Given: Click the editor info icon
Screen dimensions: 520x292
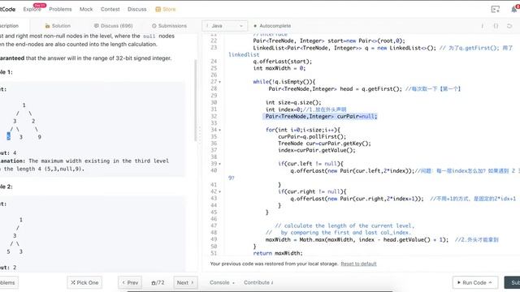Looking at the screenshot, I should (x=482, y=26).
